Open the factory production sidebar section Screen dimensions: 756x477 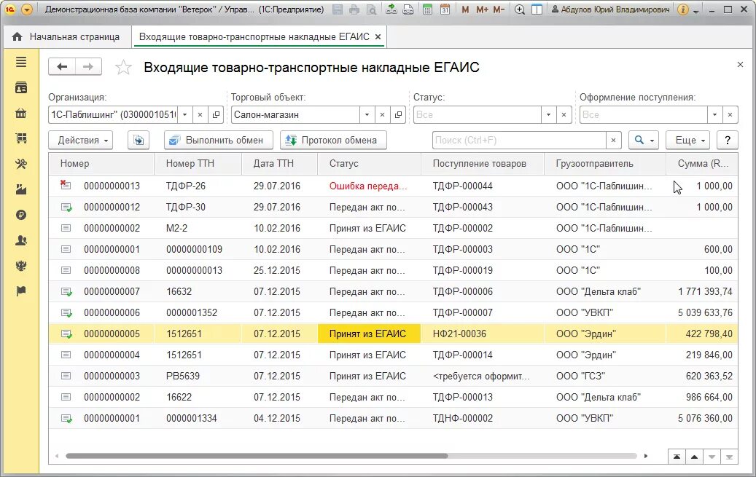point(20,190)
